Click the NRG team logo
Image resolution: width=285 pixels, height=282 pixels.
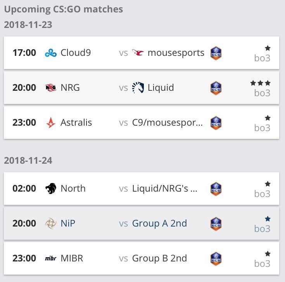tap(51, 88)
